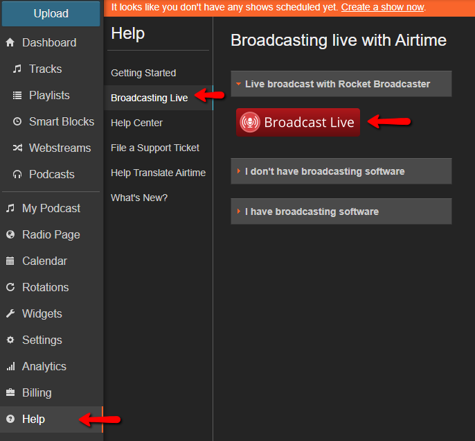Click the Analytics bar chart icon

pos(10,366)
